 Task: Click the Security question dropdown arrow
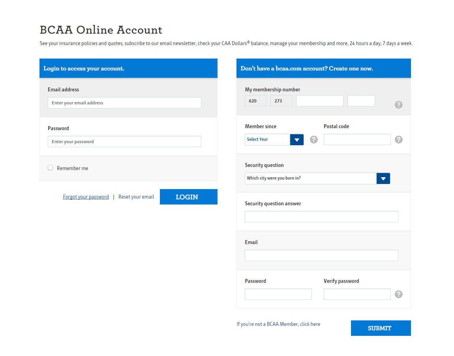[x=383, y=178]
